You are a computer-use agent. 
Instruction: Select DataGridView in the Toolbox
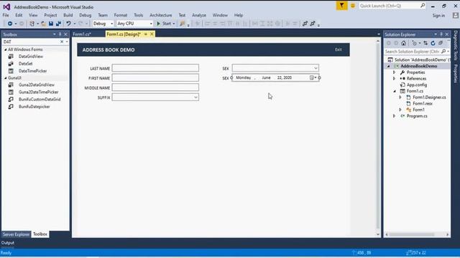tap(31, 57)
